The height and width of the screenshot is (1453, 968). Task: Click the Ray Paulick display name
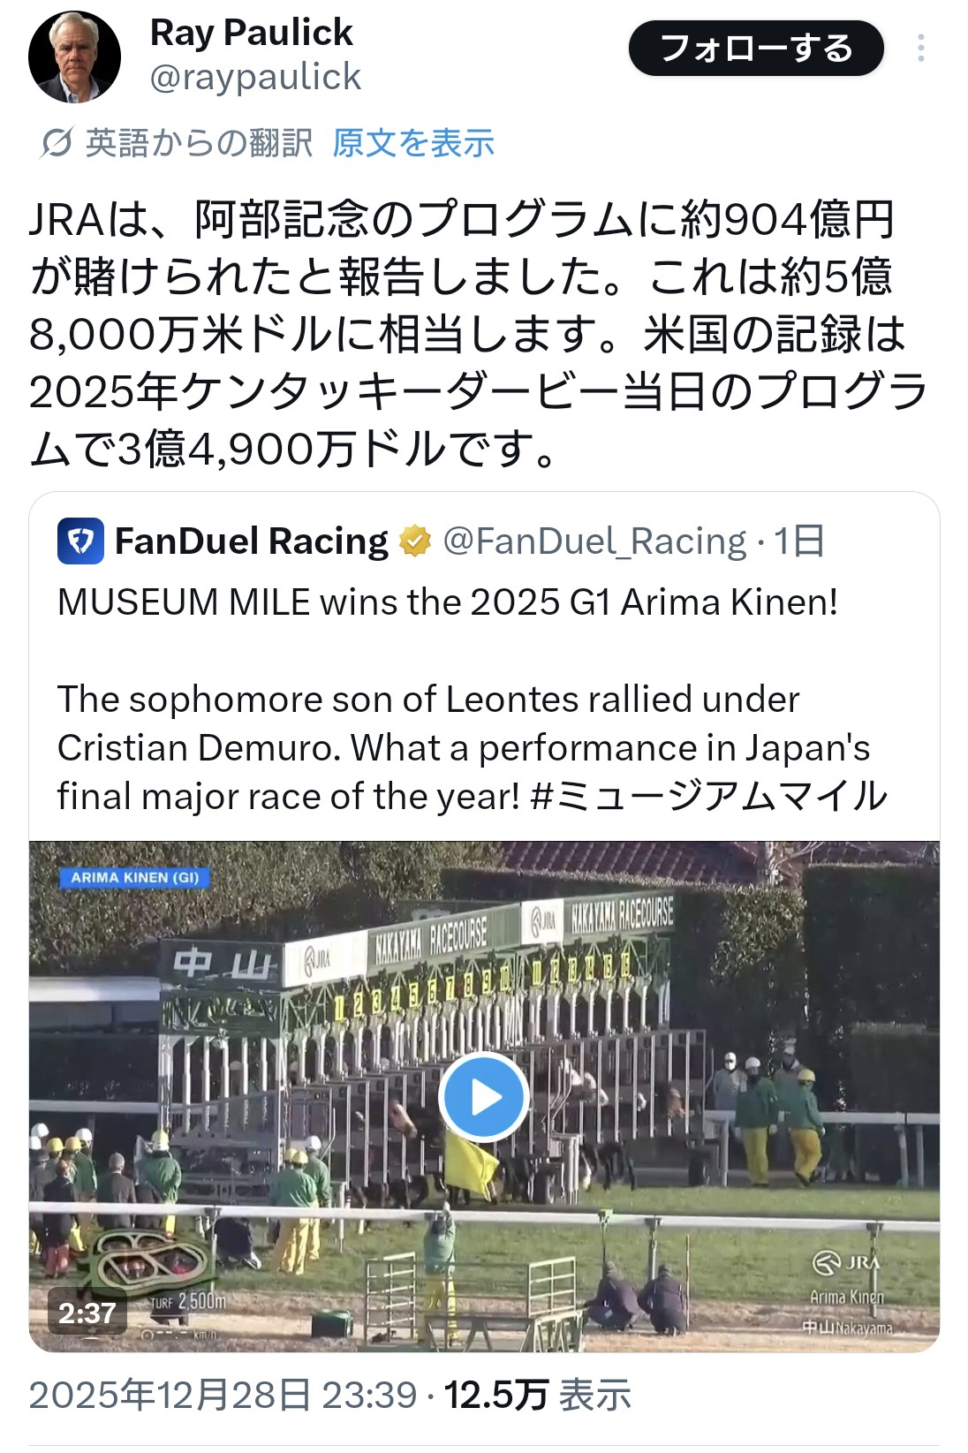[251, 33]
